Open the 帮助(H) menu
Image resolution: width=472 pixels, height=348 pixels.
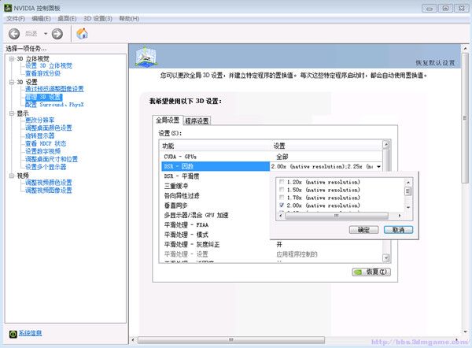[129, 19]
